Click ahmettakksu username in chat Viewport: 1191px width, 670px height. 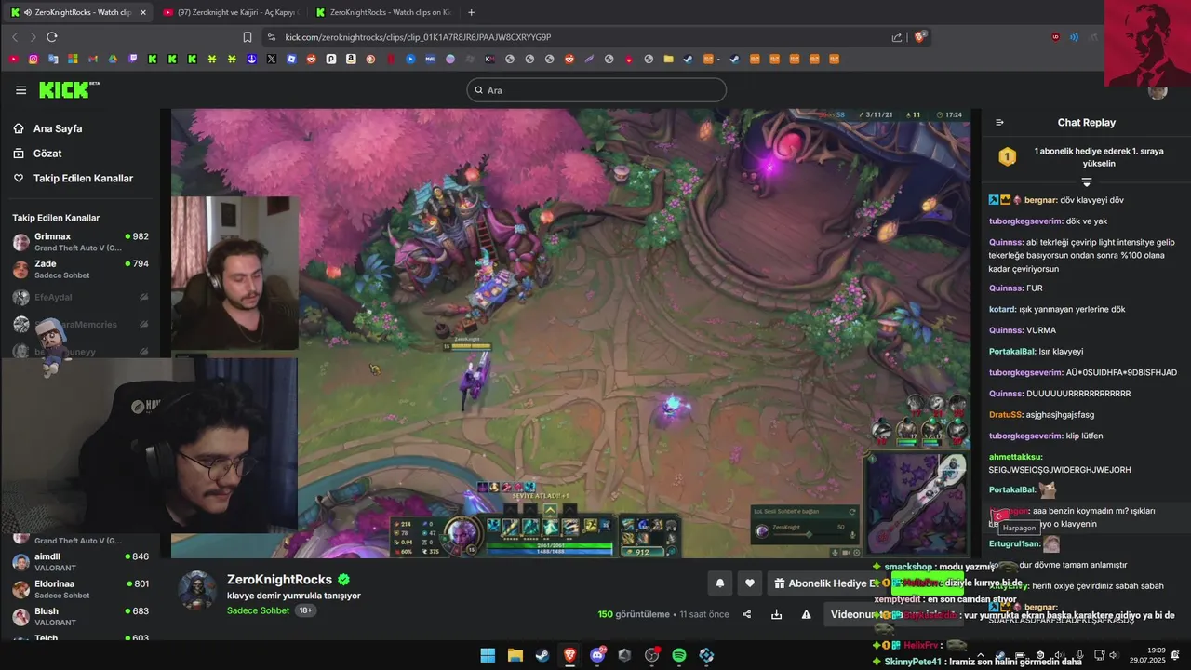[1015, 457]
